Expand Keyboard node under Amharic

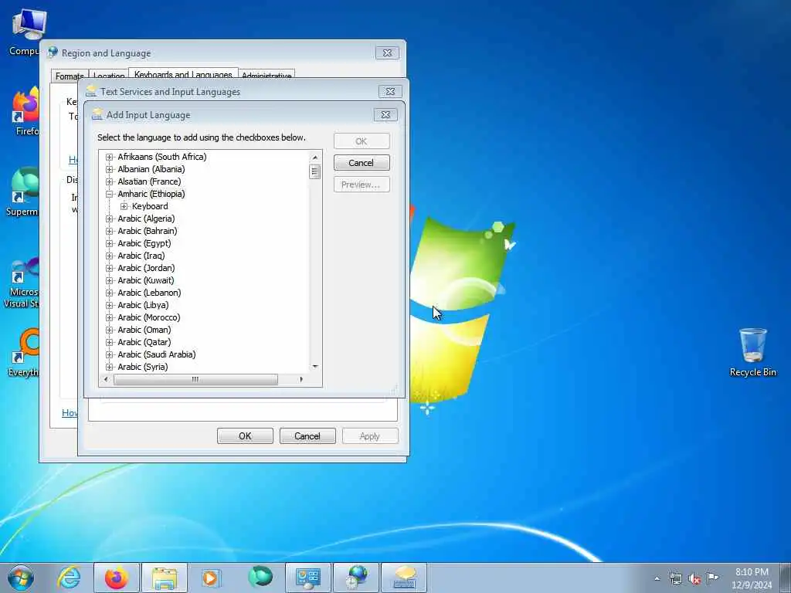(124, 206)
